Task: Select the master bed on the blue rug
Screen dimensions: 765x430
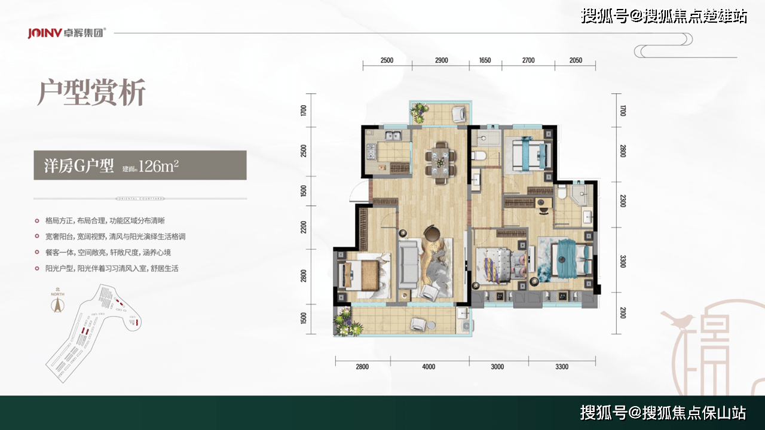Action: click(571, 259)
